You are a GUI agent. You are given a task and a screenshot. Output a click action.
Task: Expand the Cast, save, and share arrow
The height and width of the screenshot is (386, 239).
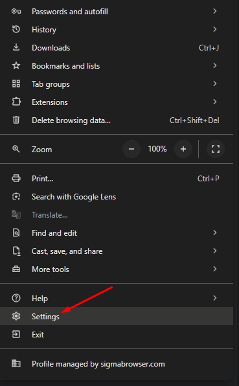click(215, 251)
